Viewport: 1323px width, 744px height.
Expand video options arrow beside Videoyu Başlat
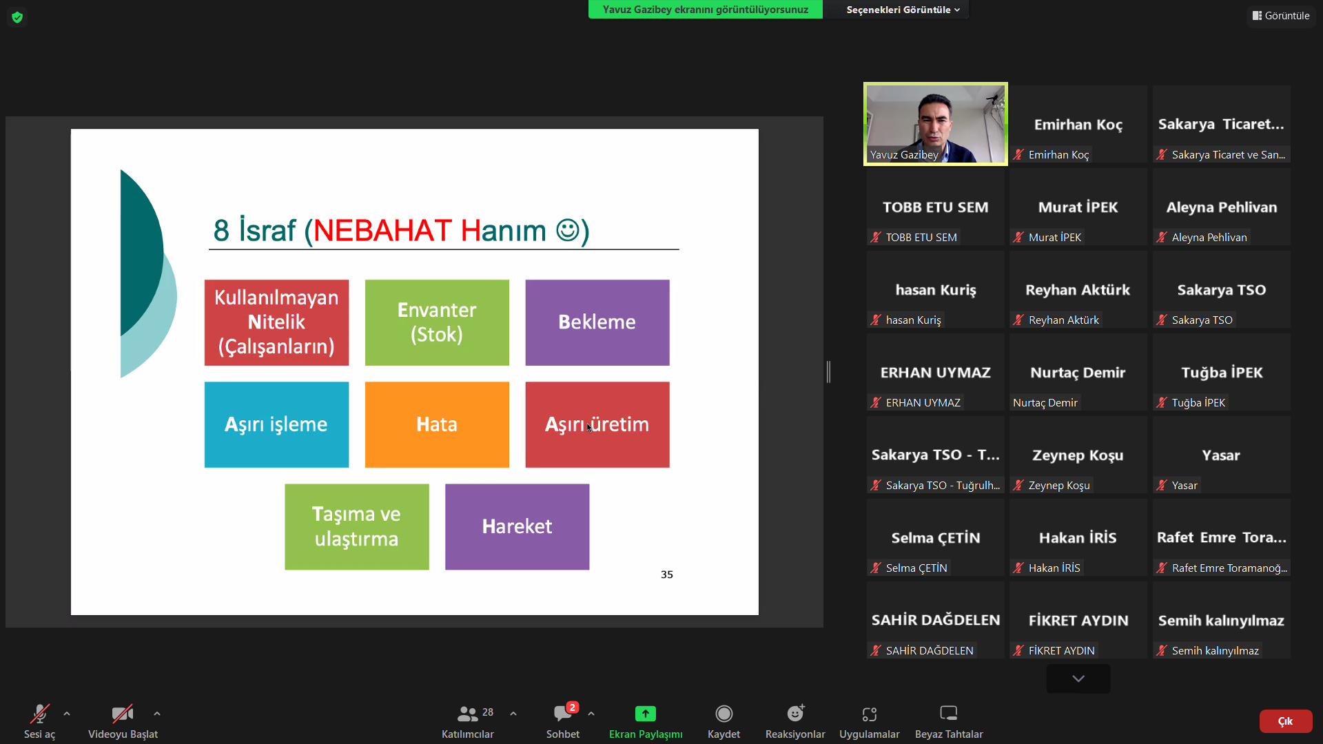[157, 714]
